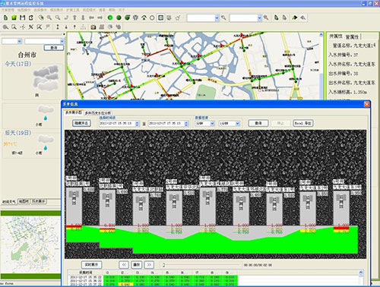Viewport: 380px width, 287px height.
Task: Click the play button between the arrows
Action: (137, 265)
